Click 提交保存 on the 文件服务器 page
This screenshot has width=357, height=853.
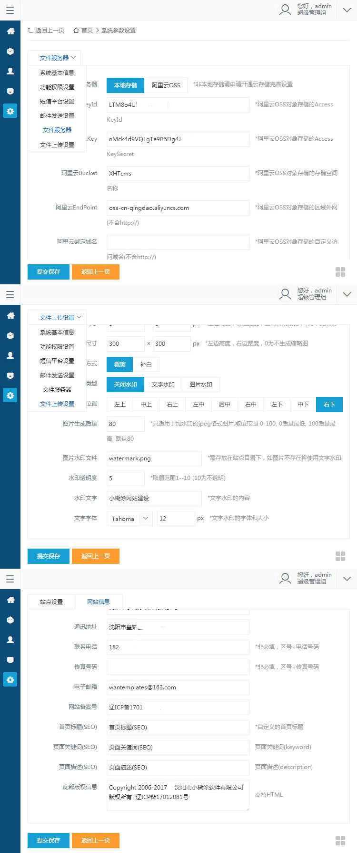click(49, 271)
